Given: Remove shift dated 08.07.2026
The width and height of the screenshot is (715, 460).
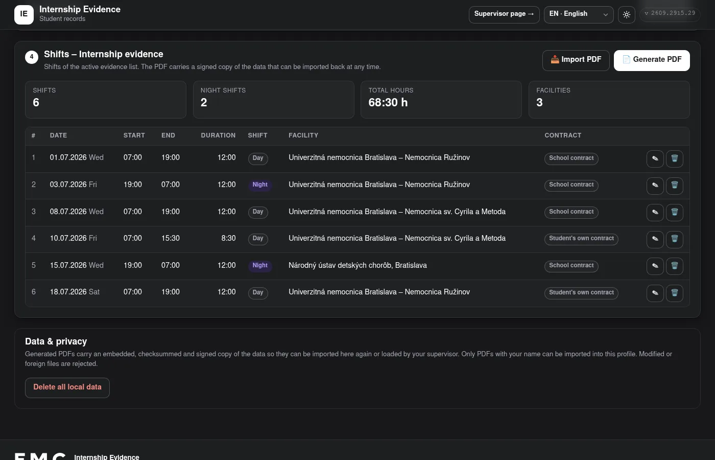Looking at the screenshot, I should click(674, 213).
